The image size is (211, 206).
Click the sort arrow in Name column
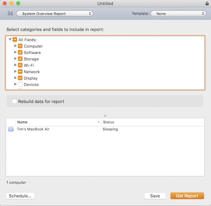(98, 122)
